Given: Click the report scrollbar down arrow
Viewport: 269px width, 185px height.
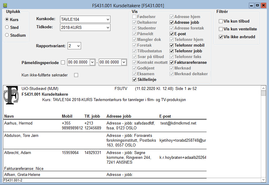Looking at the screenshot, I should point(264,180).
